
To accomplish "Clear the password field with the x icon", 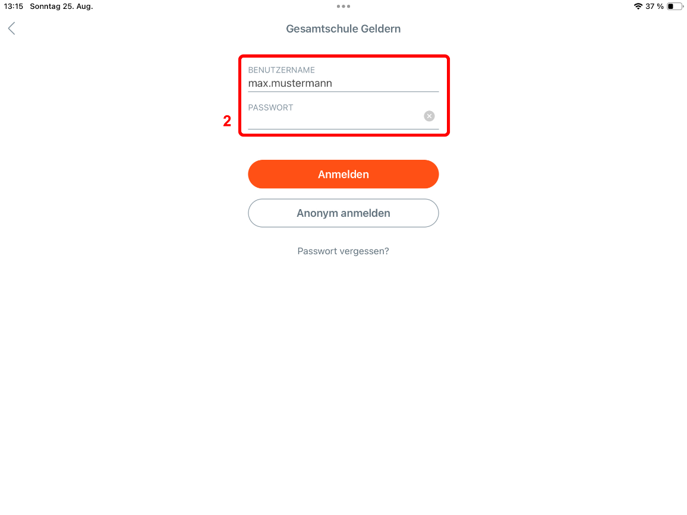I will [x=429, y=116].
